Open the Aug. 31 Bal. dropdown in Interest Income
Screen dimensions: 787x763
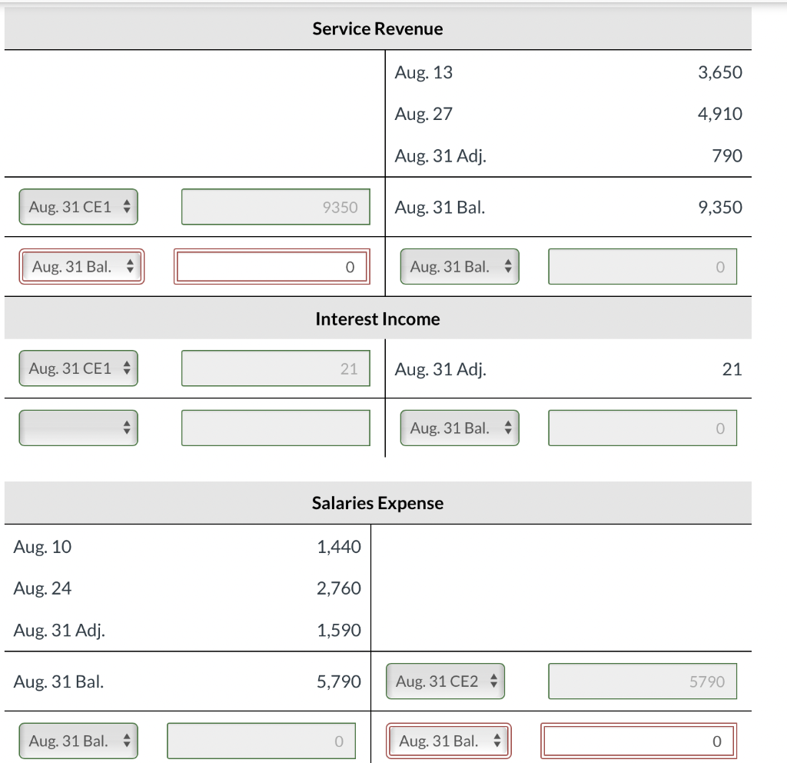[x=459, y=428]
